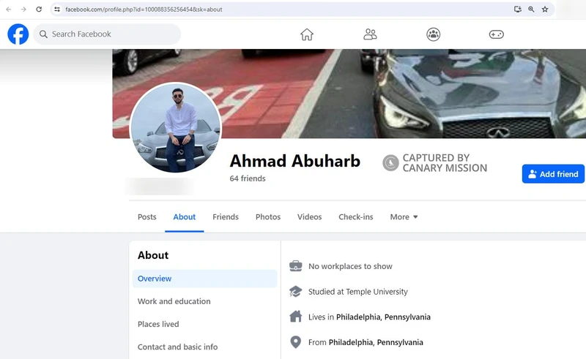Click the location pin icon beside From
Screen dimensions: 586x359
point(296,342)
